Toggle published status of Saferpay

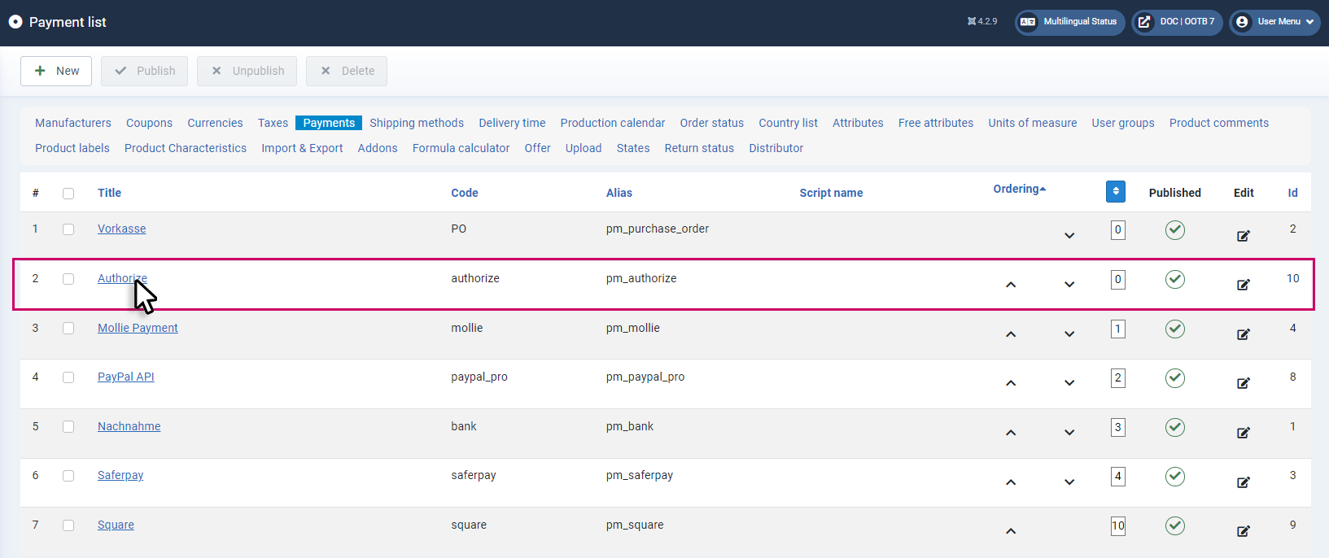coord(1174,477)
